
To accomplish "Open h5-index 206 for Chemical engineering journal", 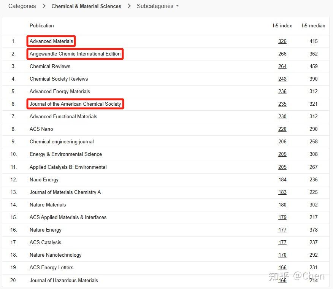I will 282,141.
